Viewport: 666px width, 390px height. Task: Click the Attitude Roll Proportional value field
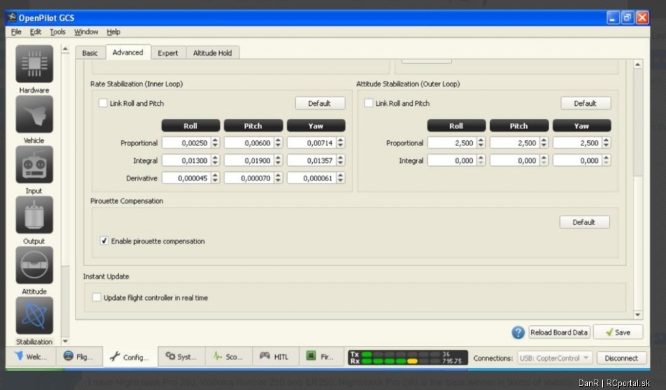coord(456,143)
